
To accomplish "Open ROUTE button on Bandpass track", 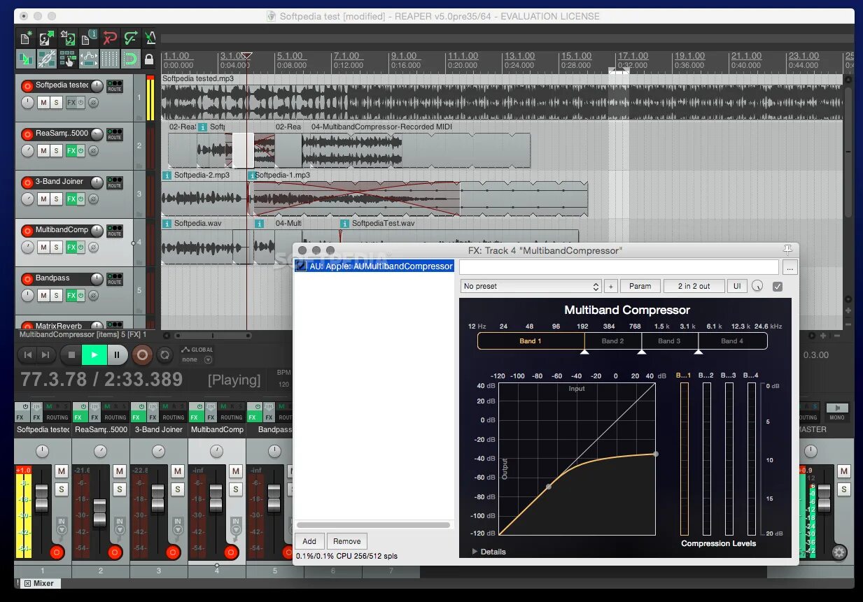I will click(x=115, y=279).
